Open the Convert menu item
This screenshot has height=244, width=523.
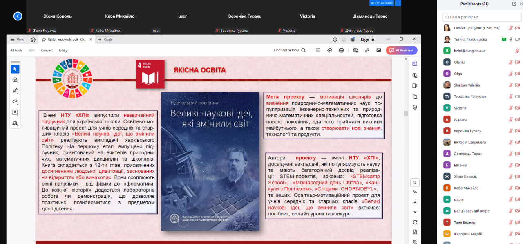[x=47, y=50]
